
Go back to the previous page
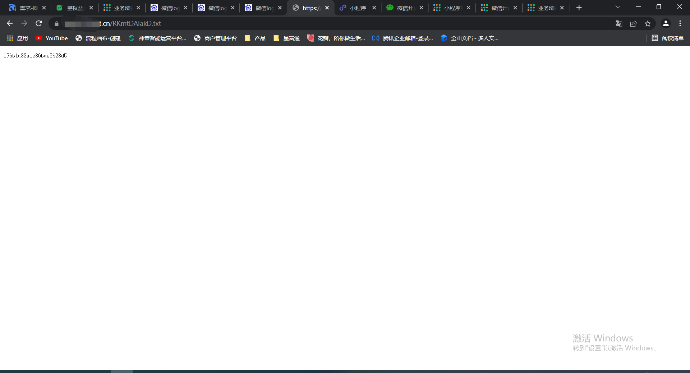(10, 23)
